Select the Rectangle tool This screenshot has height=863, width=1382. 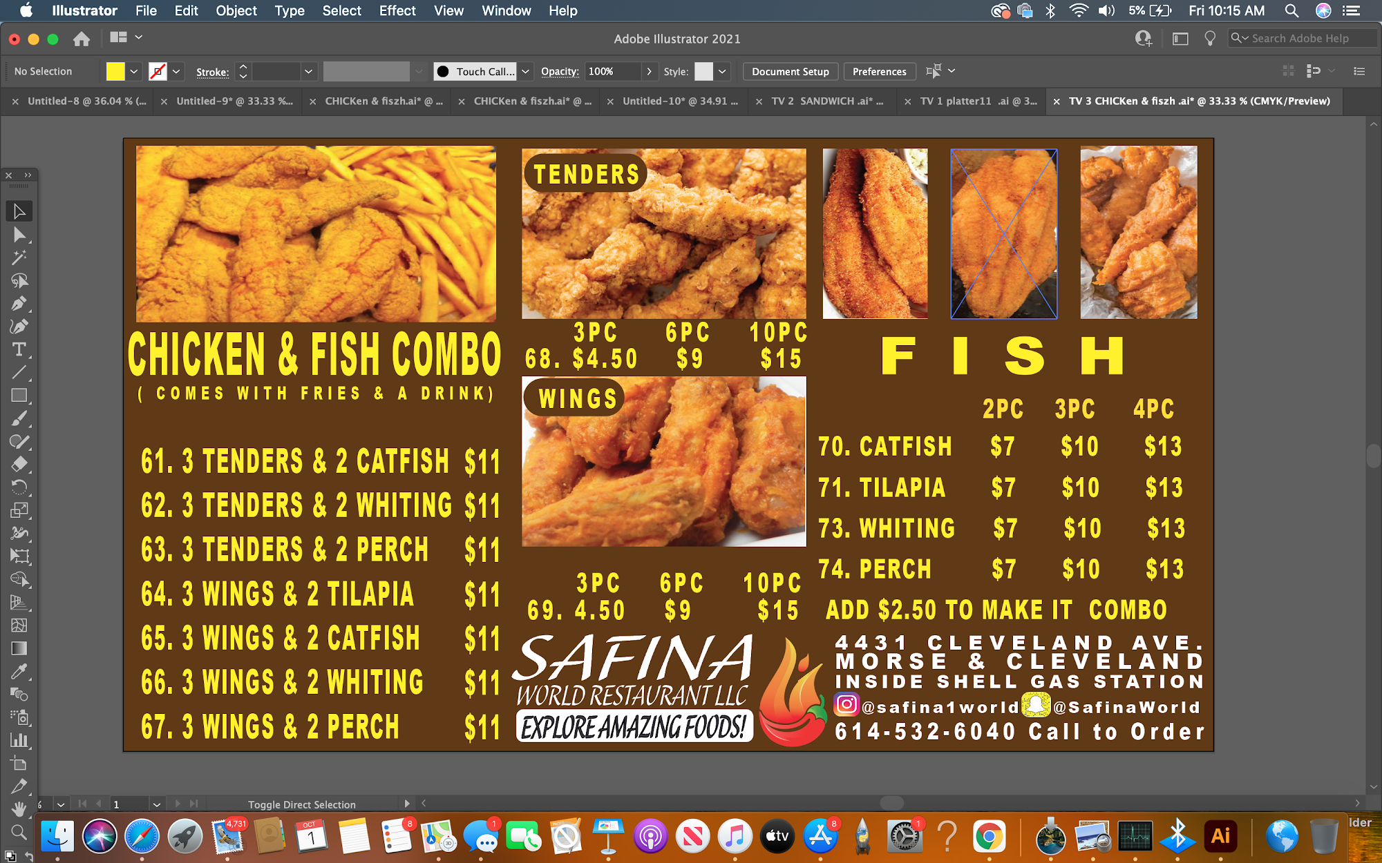tap(19, 396)
